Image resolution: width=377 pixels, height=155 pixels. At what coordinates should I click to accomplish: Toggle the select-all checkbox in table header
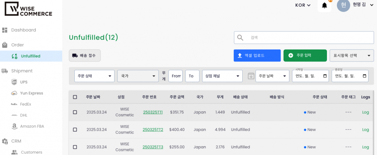(x=75, y=97)
